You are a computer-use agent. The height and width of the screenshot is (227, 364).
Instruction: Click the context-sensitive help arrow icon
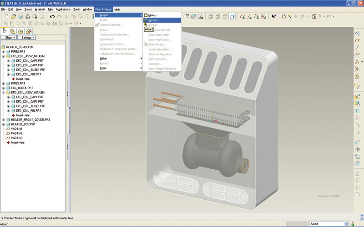point(274,16)
